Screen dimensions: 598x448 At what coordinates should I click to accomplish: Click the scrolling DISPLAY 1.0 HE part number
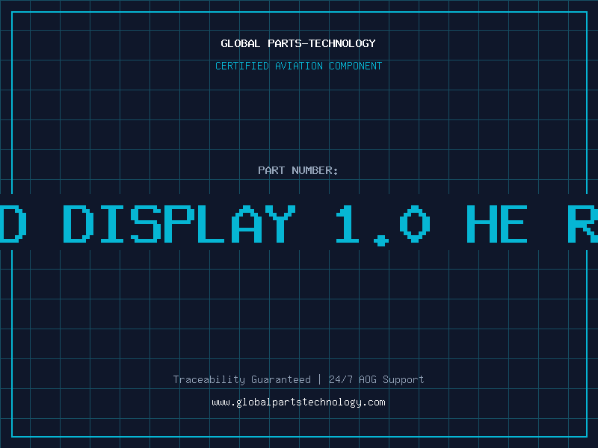click(x=299, y=224)
